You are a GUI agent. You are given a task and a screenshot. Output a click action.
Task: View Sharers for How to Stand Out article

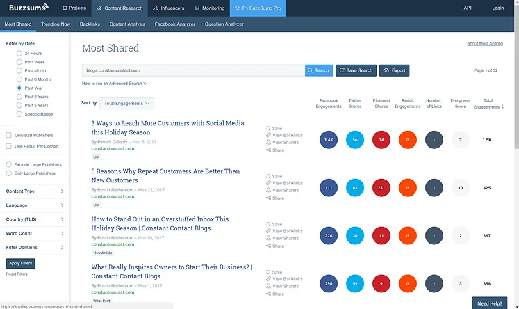click(x=282, y=238)
